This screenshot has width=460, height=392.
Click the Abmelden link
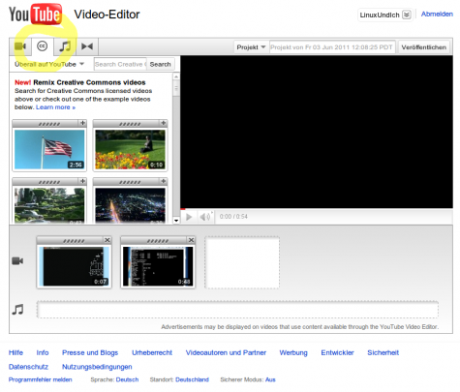437,14
